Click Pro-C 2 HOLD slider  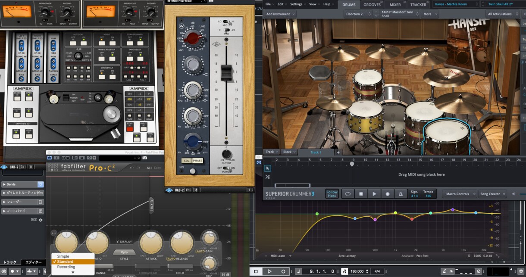180,267
